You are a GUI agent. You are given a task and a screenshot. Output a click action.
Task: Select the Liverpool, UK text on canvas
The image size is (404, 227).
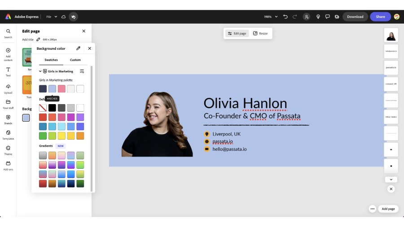[x=226, y=134]
